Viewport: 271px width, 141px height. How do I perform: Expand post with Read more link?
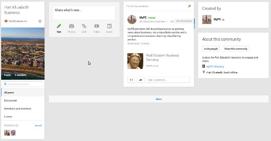(138, 44)
